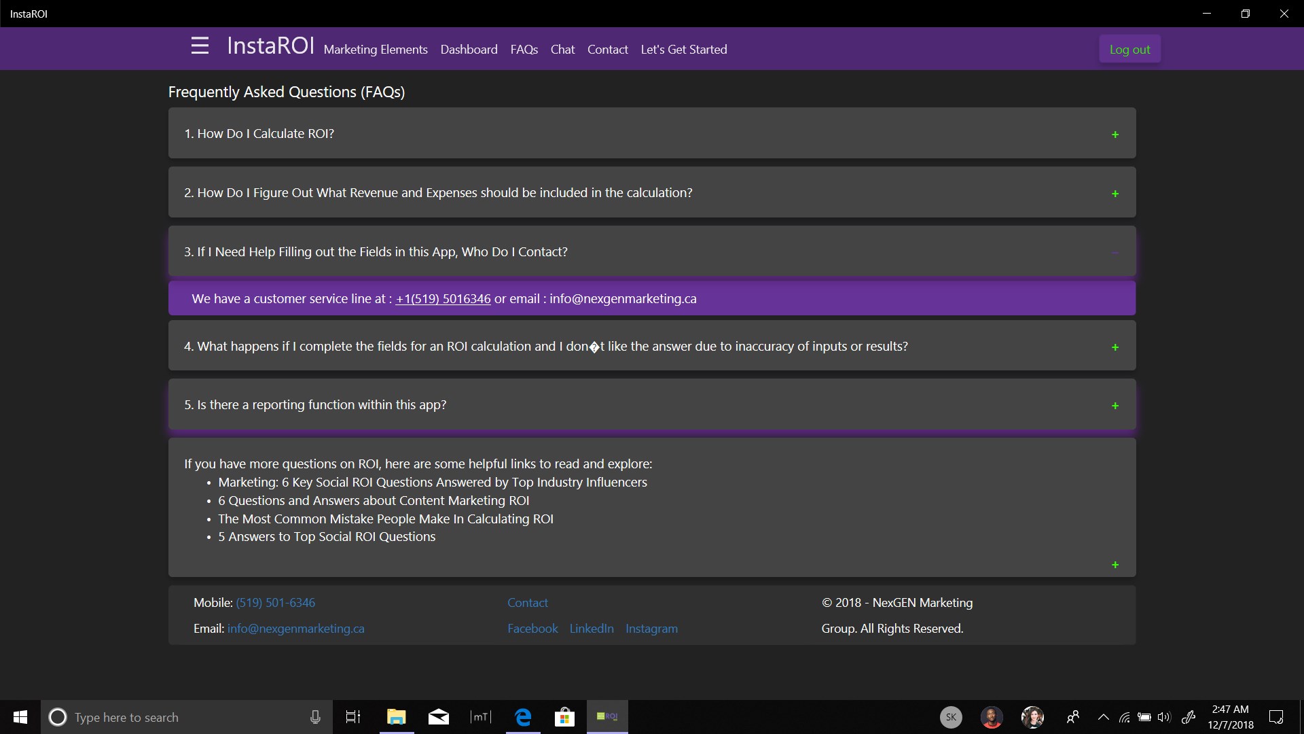Image resolution: width=1304 pixels, height=734 pixels.
Task: Open the hamburger menu icon
Action: point(200,46)
